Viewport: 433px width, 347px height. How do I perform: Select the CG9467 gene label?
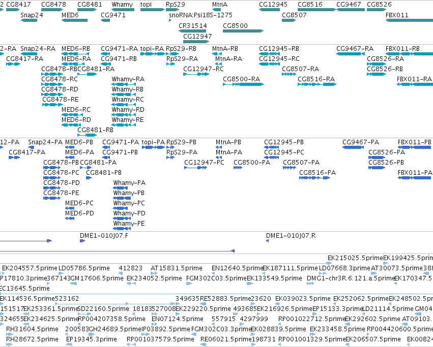(349, 5)
